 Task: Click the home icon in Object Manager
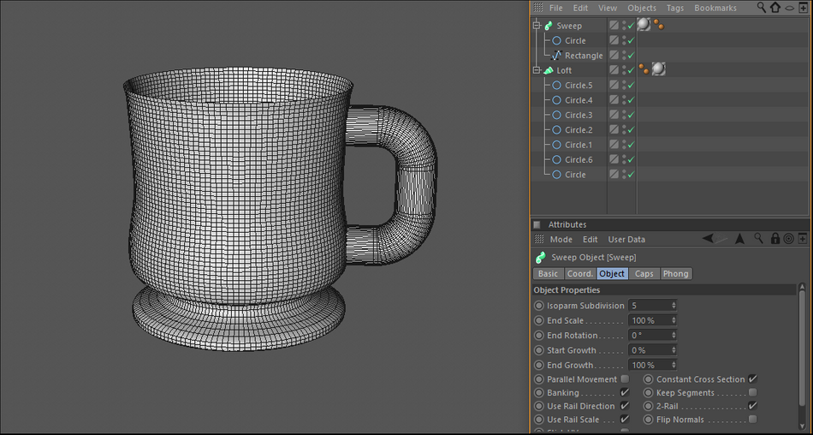775,8
